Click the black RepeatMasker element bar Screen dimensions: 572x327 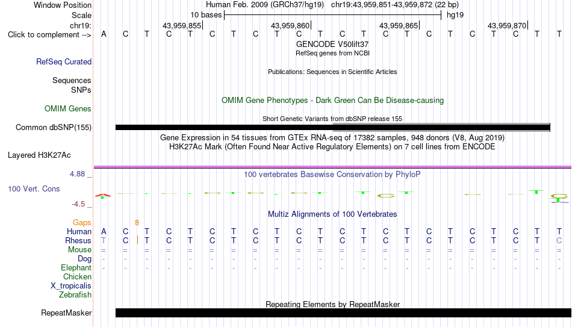click(344, 313)
